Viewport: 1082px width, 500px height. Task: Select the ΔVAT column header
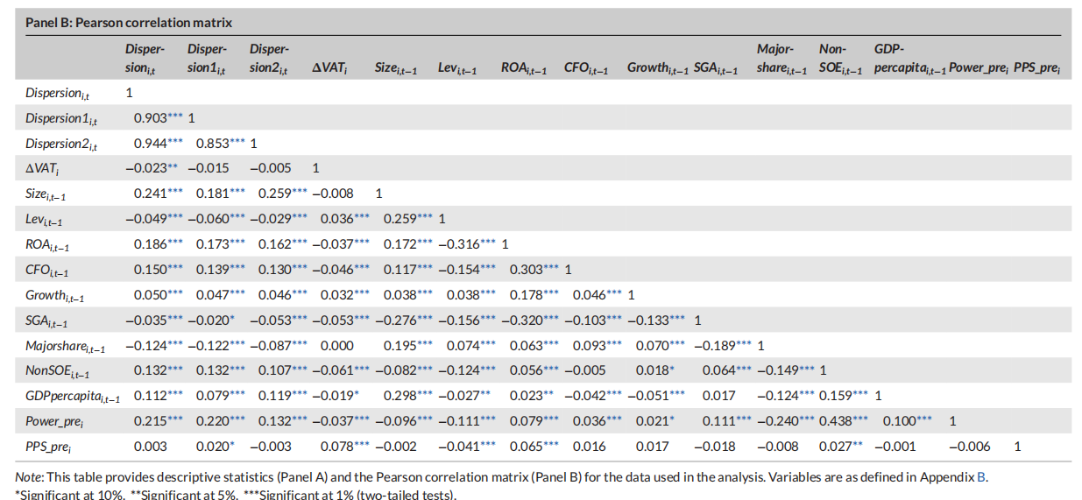tap(329, 67)
